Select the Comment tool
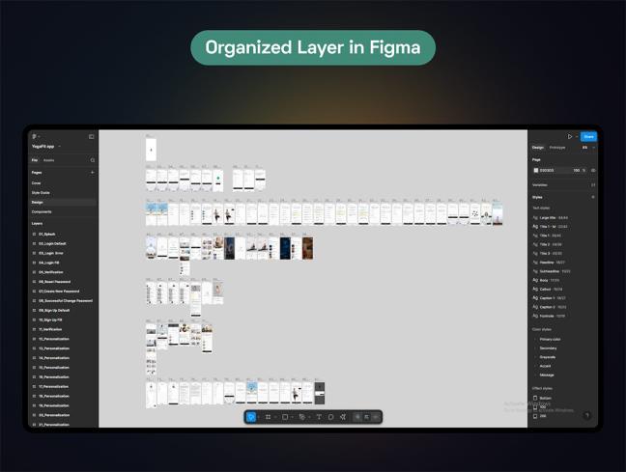626x472 pixels. pos(330,417)
